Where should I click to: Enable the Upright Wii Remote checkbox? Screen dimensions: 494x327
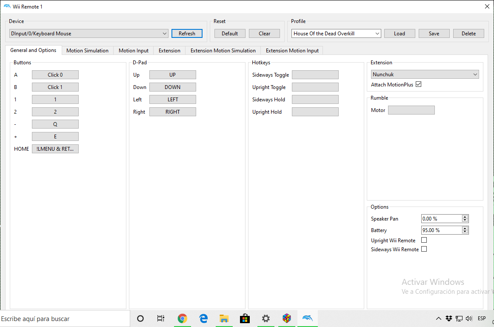click(424, 240)
